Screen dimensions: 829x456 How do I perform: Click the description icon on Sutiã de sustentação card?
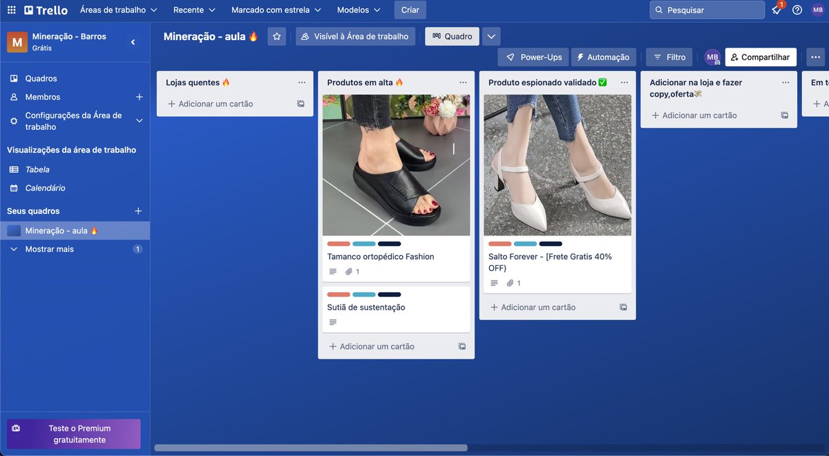tap(333, 323)
